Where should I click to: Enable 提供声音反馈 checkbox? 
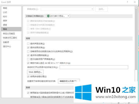(x=28, y=44)
